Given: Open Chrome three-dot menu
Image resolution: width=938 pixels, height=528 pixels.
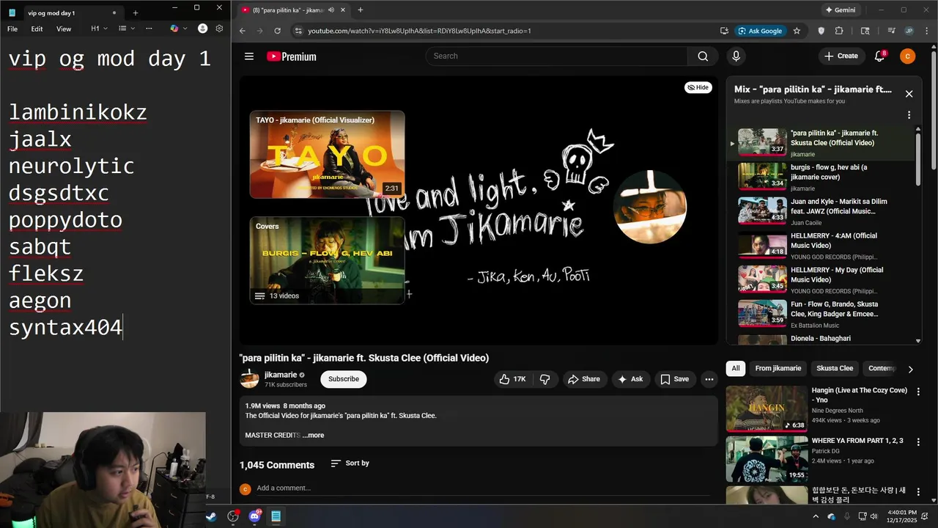Looking at the screenshot, I should 926,31.
